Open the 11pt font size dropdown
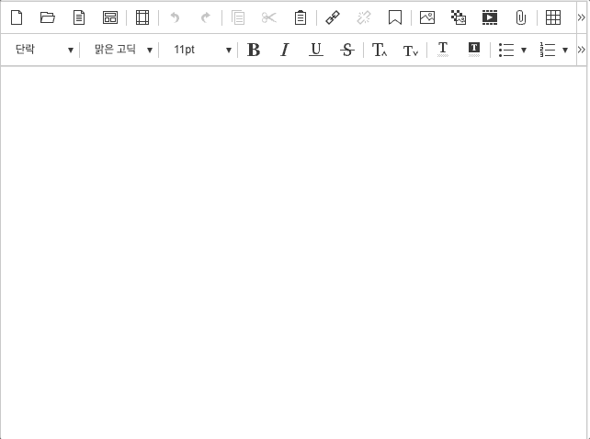Image resolution: width=590 pixels, height=439 pixels. [x=201, y=50]
